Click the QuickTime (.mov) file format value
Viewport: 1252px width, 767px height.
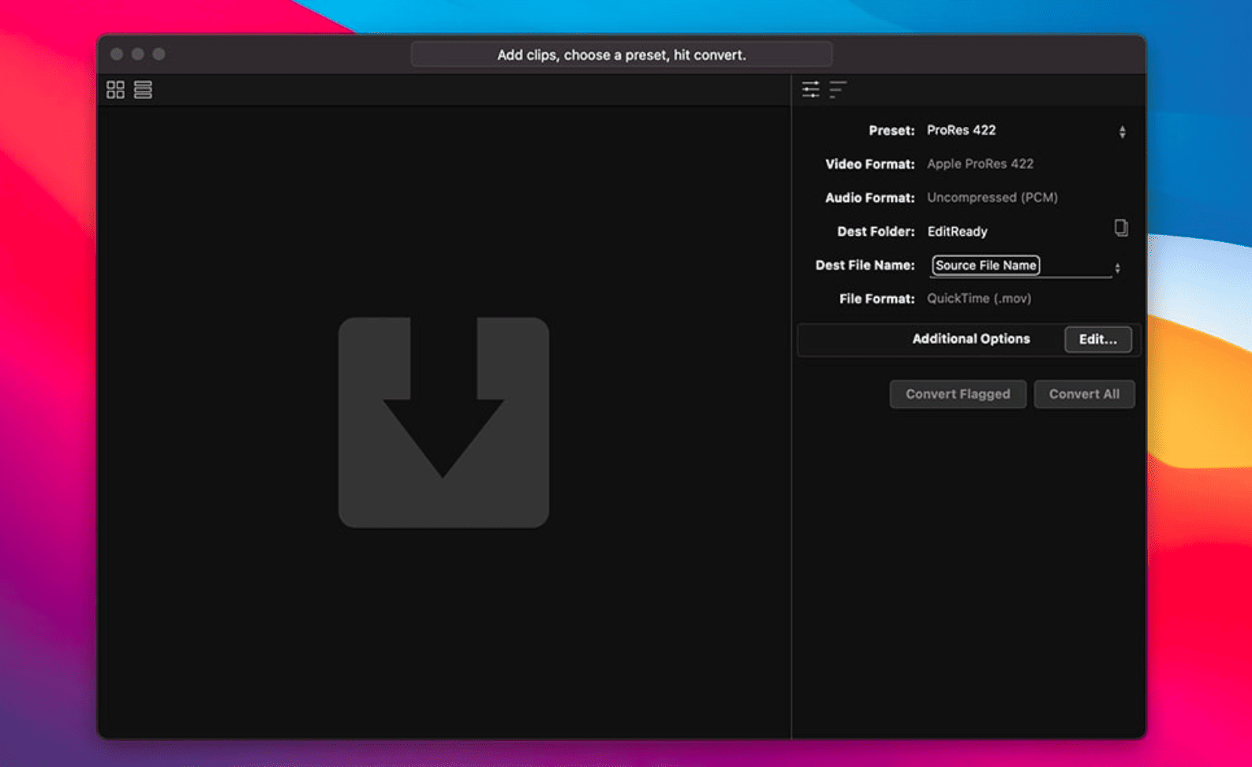click(979, 299)
